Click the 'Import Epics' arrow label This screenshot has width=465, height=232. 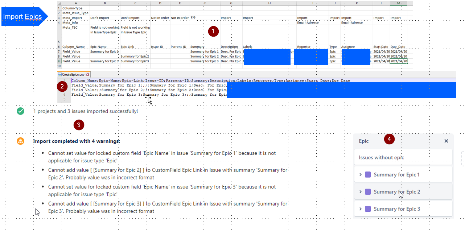tap(25, 16)
